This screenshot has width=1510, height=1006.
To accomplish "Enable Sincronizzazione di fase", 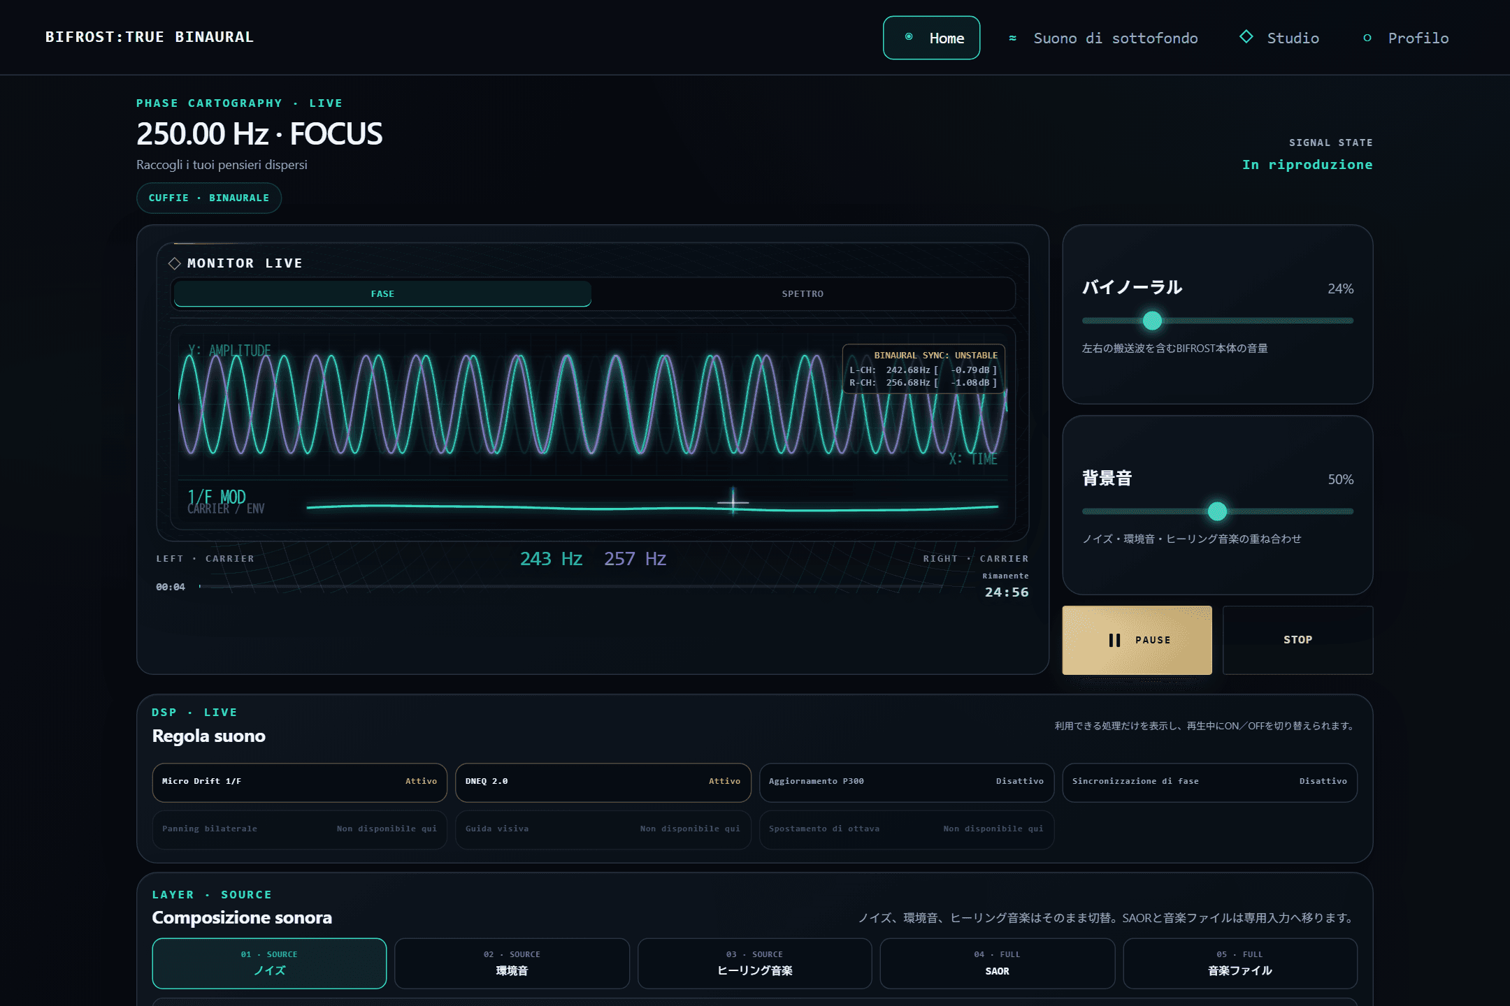I will pos(1209,782).
